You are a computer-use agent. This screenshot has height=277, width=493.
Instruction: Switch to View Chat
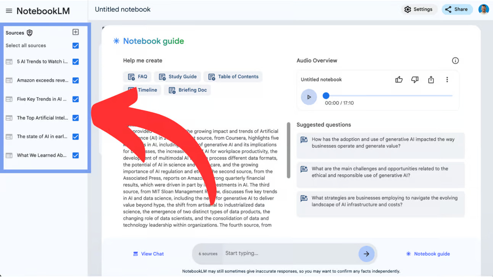(148, 254)
